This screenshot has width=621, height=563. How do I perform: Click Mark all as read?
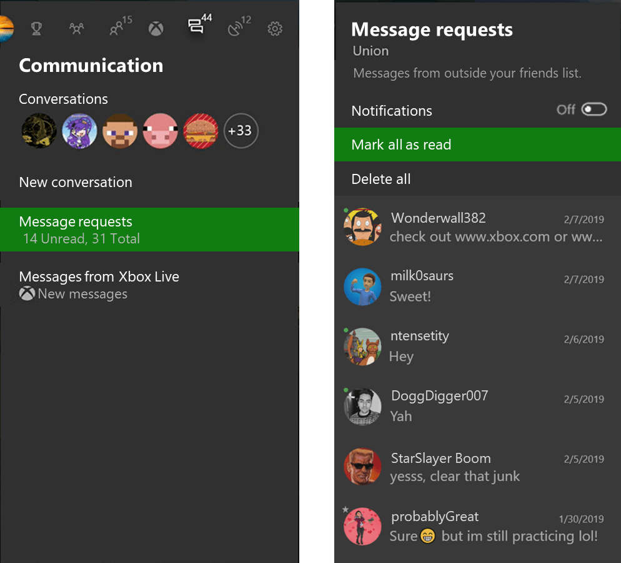pos(478,145)
